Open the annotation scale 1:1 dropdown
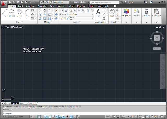Screen dimensions: 167x119 coord(126,117)
